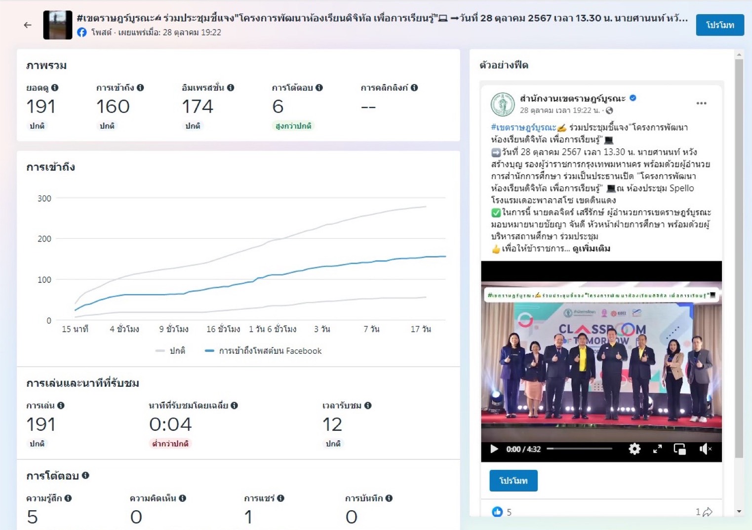This screenshot has height=530, width=752.
Task: Click the info icon next to ยอดดู
Action: click(55, 87)
